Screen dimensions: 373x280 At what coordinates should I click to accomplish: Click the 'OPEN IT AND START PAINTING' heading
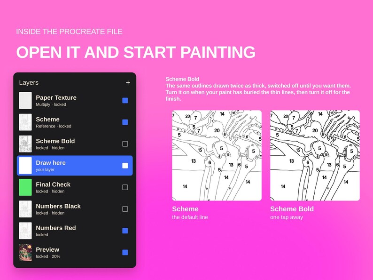pos(136,52)
